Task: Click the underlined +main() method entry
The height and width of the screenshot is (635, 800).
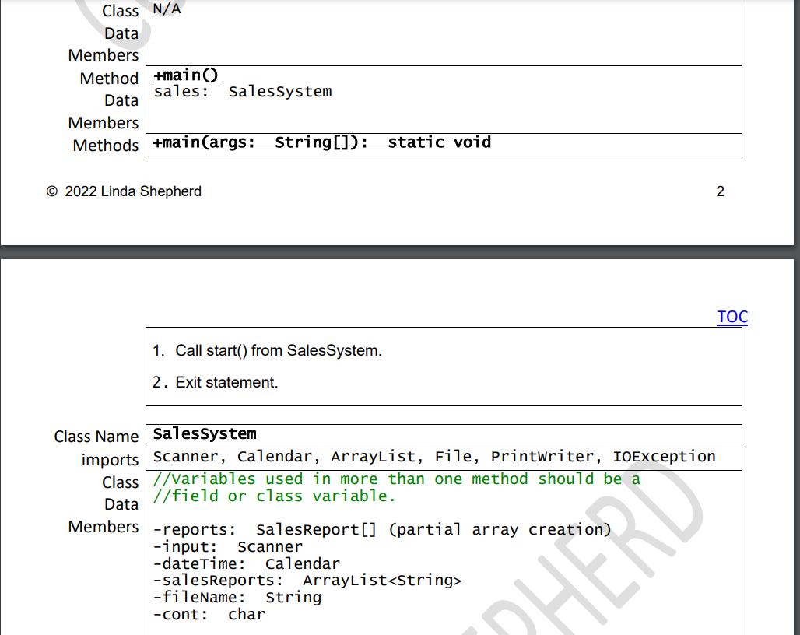Action: pos(185,75)
